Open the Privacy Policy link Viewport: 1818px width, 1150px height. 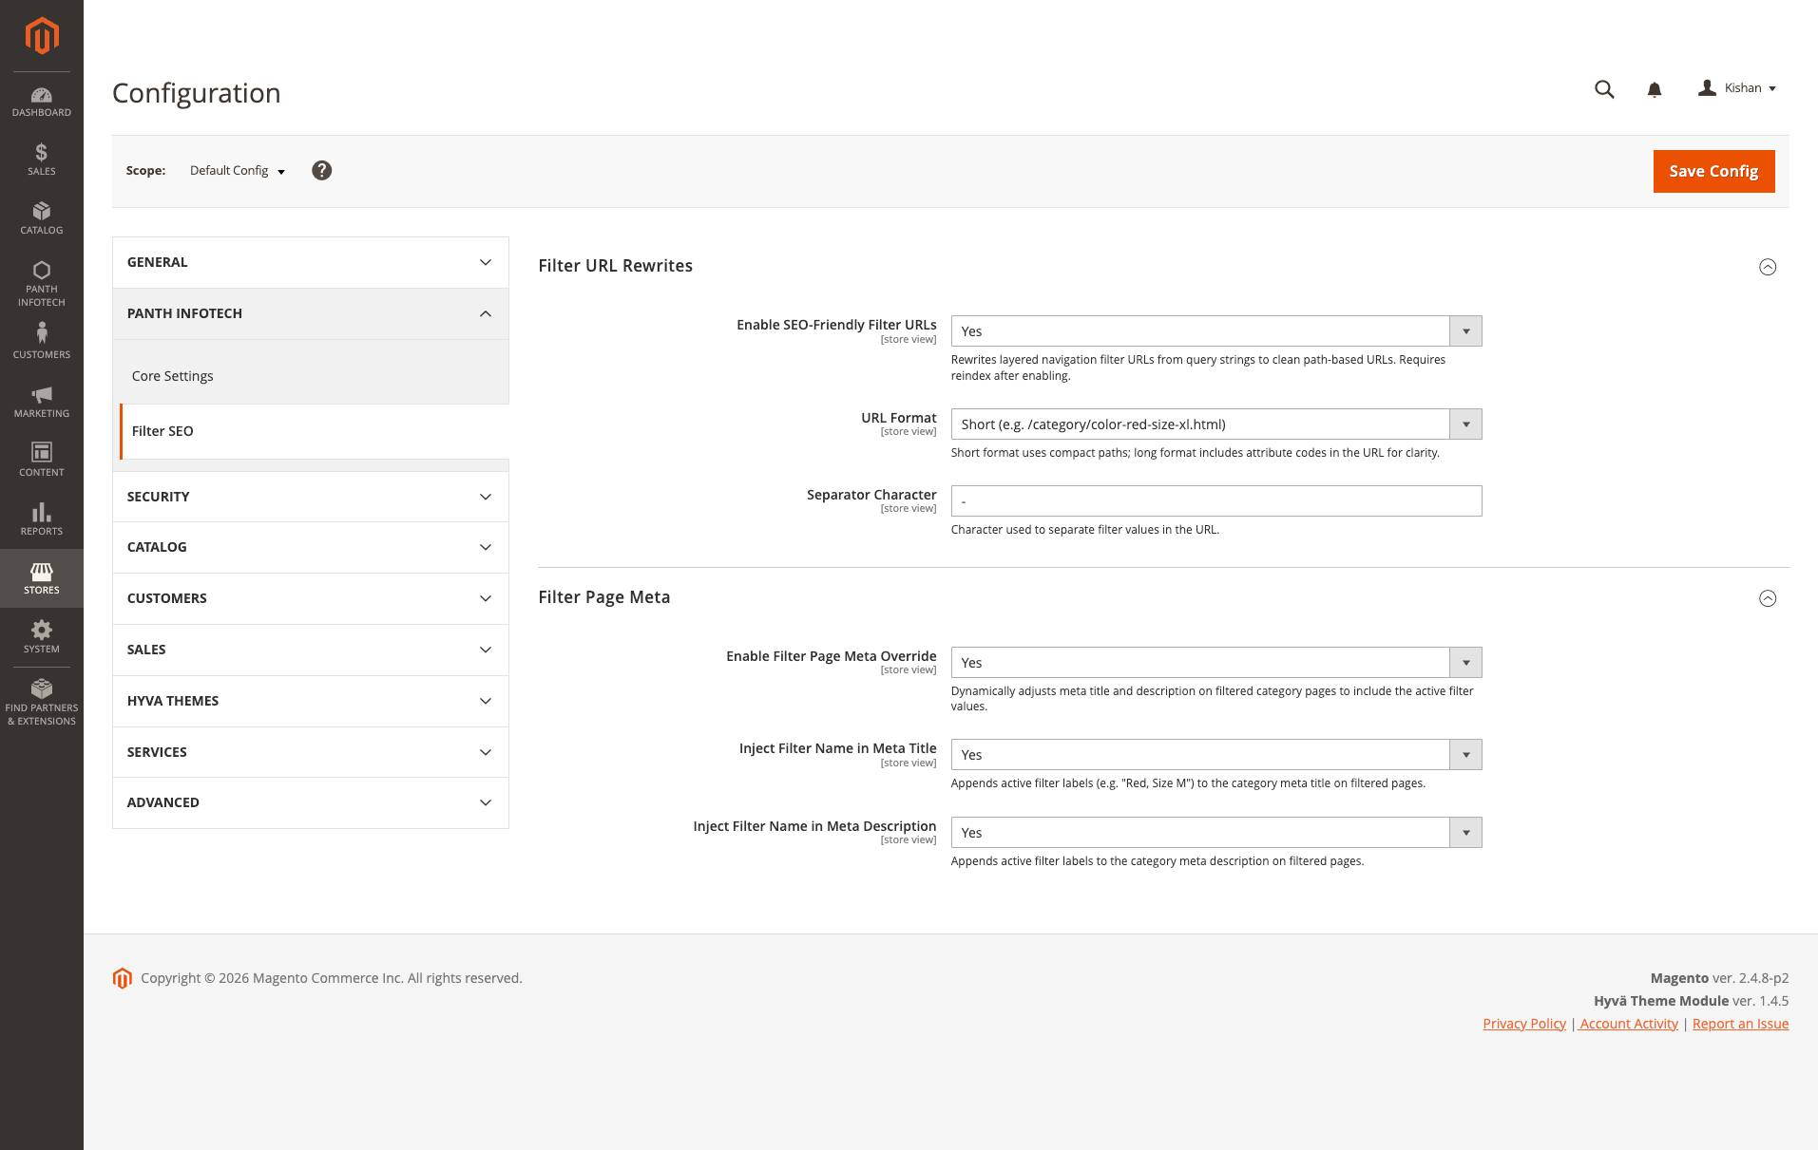pos(1523,1023)
